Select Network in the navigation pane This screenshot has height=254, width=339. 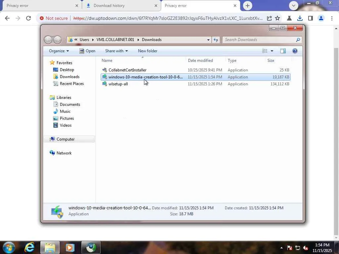point(64,153)
